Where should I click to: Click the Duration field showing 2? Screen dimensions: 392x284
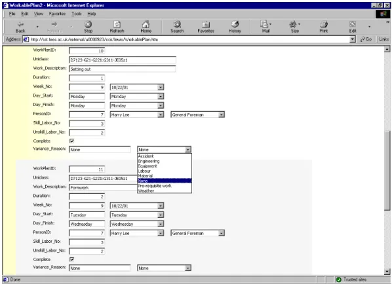tap(87, 197)
